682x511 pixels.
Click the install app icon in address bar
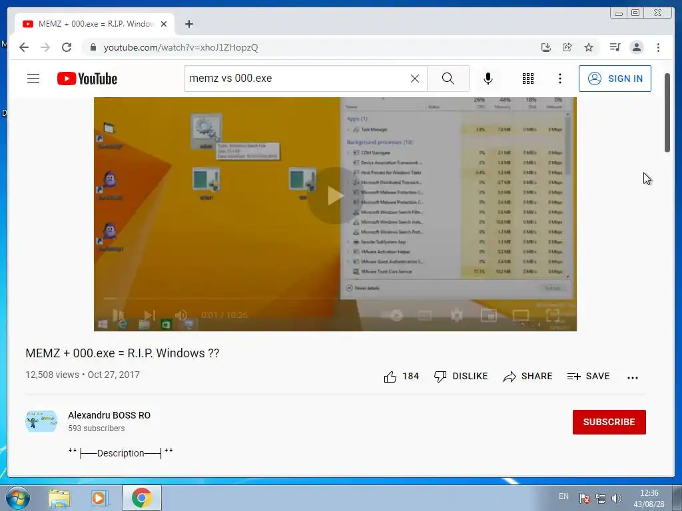pyautogui.click(x=546, y=47)
